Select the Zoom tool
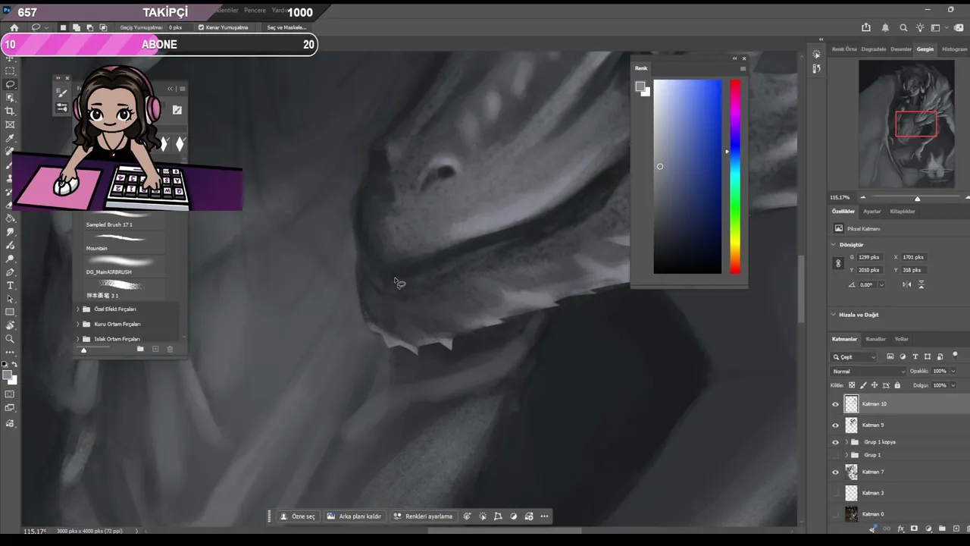This screenshot has width=970, height=546. [10, 339]
